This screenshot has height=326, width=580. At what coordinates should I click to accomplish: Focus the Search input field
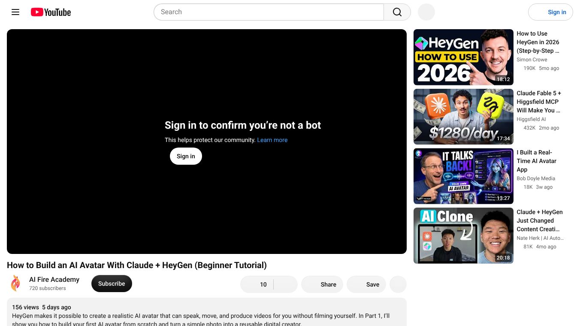pos(269,12)
